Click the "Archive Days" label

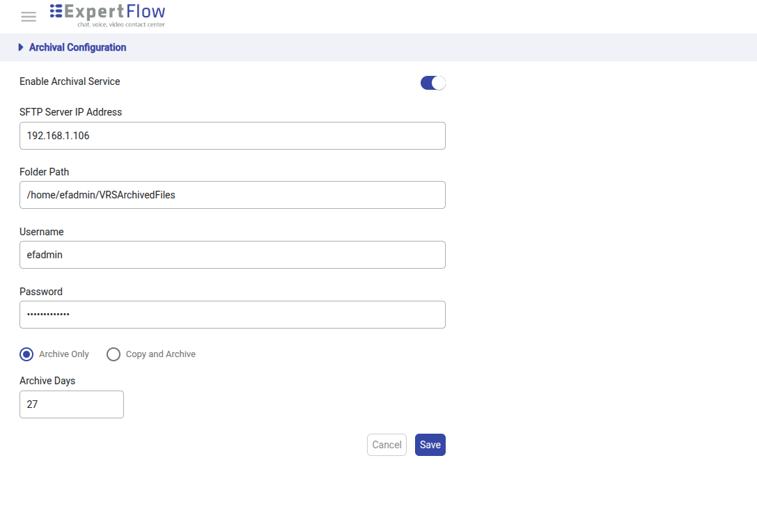point(47,381)
